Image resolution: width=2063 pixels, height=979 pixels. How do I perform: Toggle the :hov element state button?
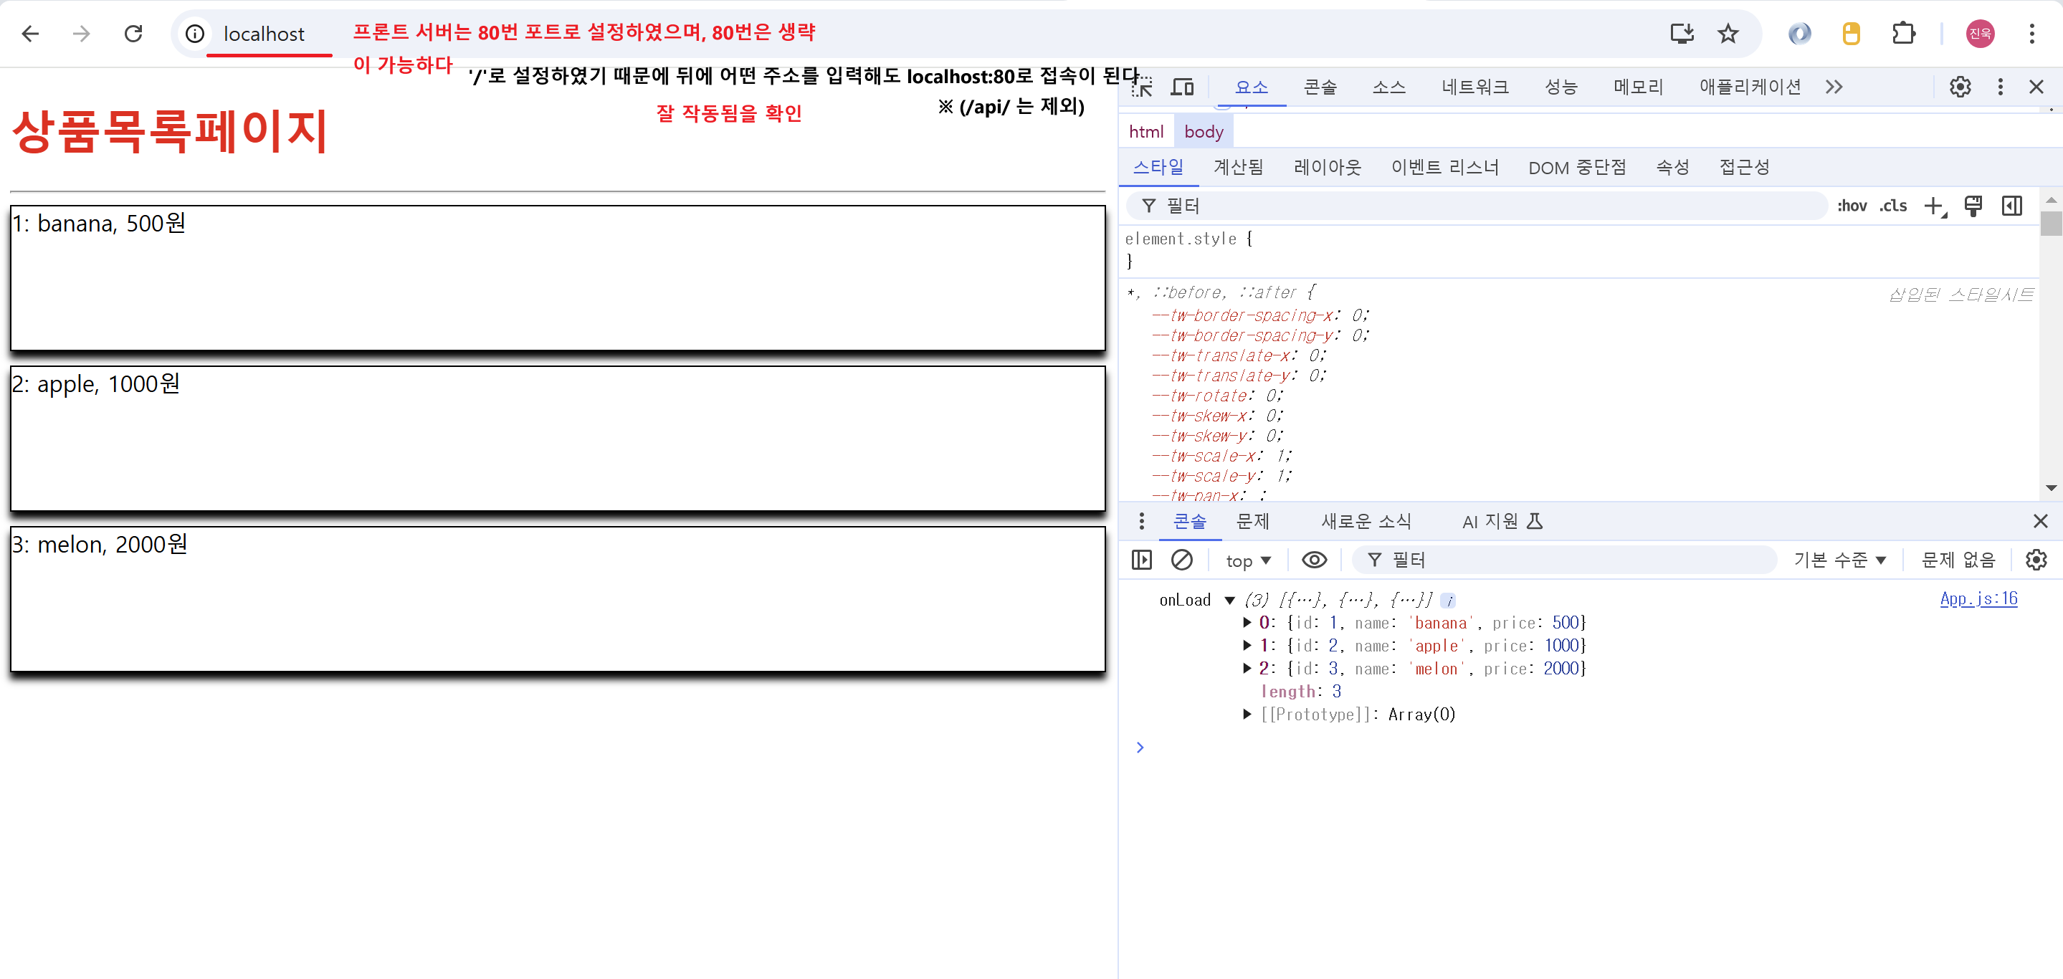1852,206
